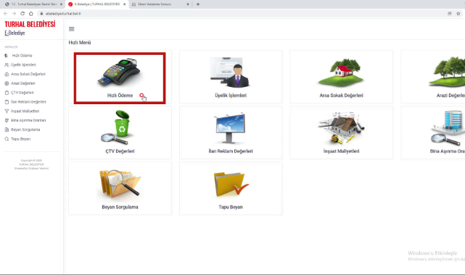Go to the browser home page
Screen dimensions: 465x275
pos(31,14)
